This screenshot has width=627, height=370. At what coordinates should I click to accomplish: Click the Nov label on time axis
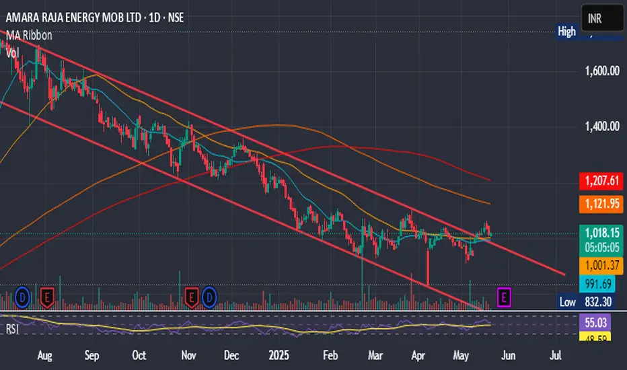[x=188, y=355]
